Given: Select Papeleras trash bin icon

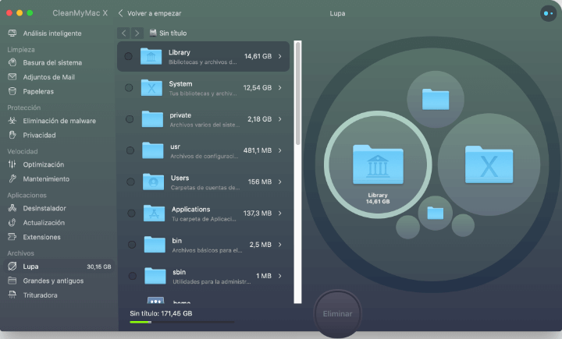Looking at the screenshot, I should click(x=12, y=91).
